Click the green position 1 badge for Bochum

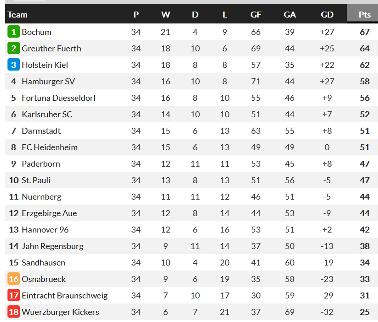coord(13,32)
